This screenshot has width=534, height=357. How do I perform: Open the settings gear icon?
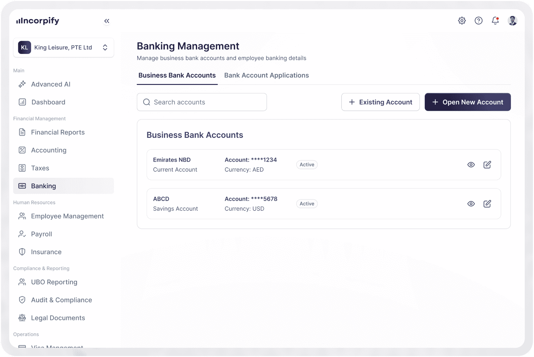(462, 20)
